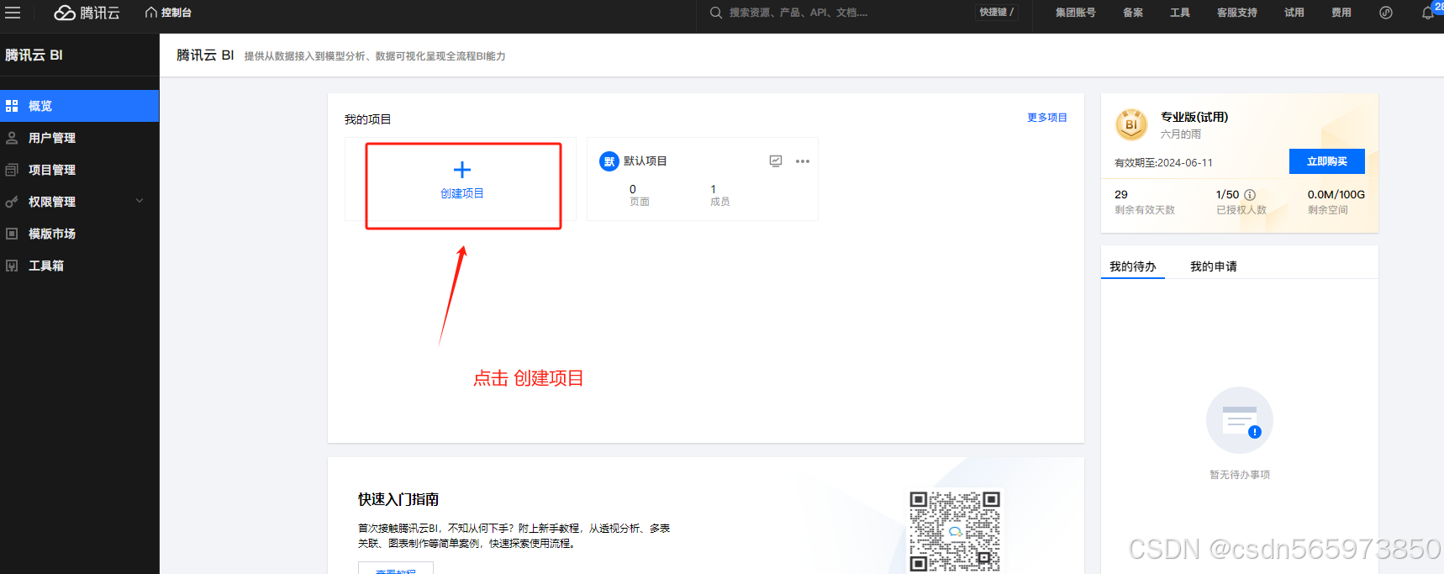Open the 更多项目 link
The height and width of the screenshot is (574, 1444).
(1047, 118)
